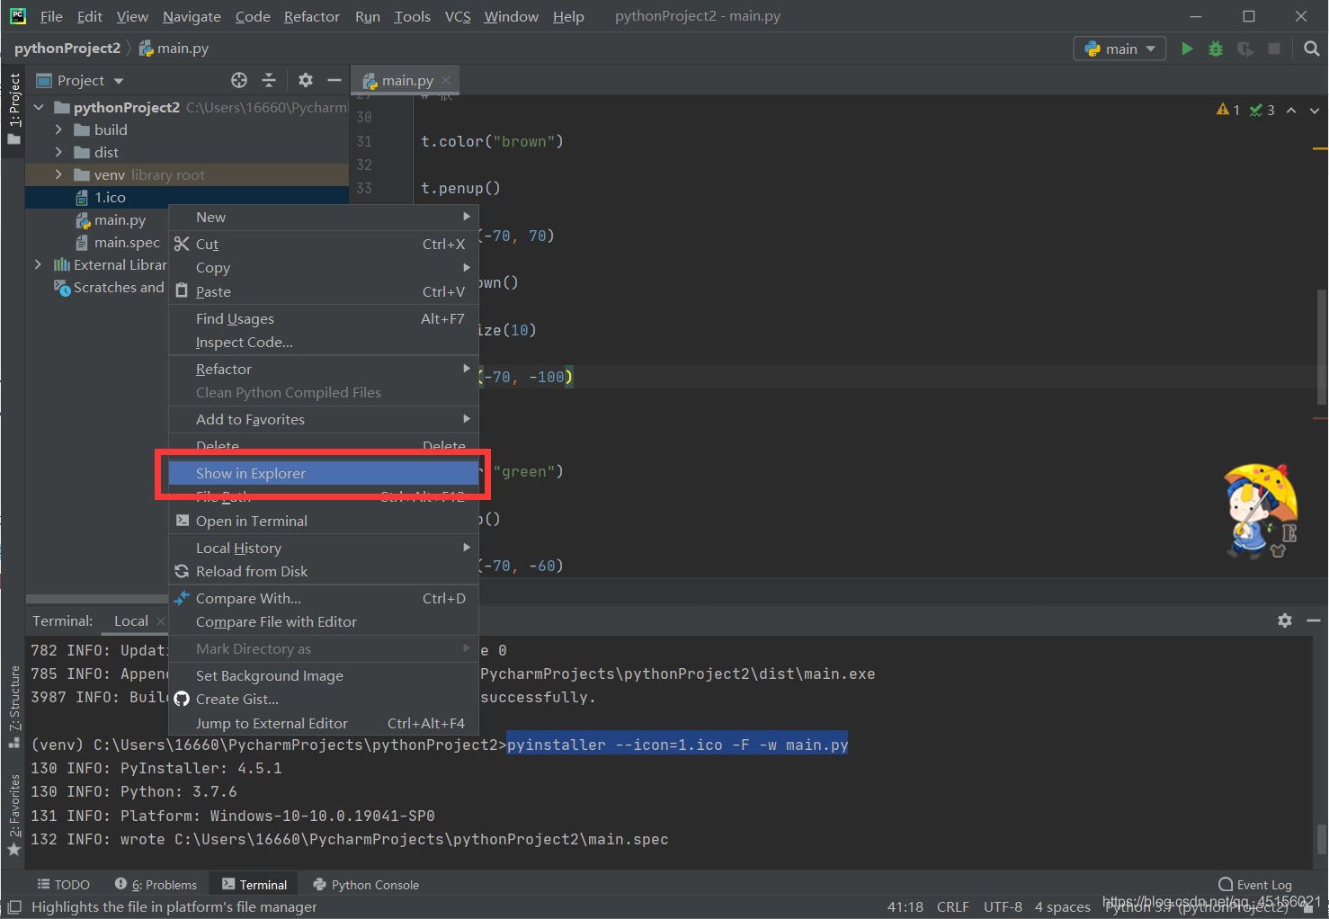Switch to the TODO tool window tab
1329x919 pixels.
pyautogui.click(x=63, y=885)
